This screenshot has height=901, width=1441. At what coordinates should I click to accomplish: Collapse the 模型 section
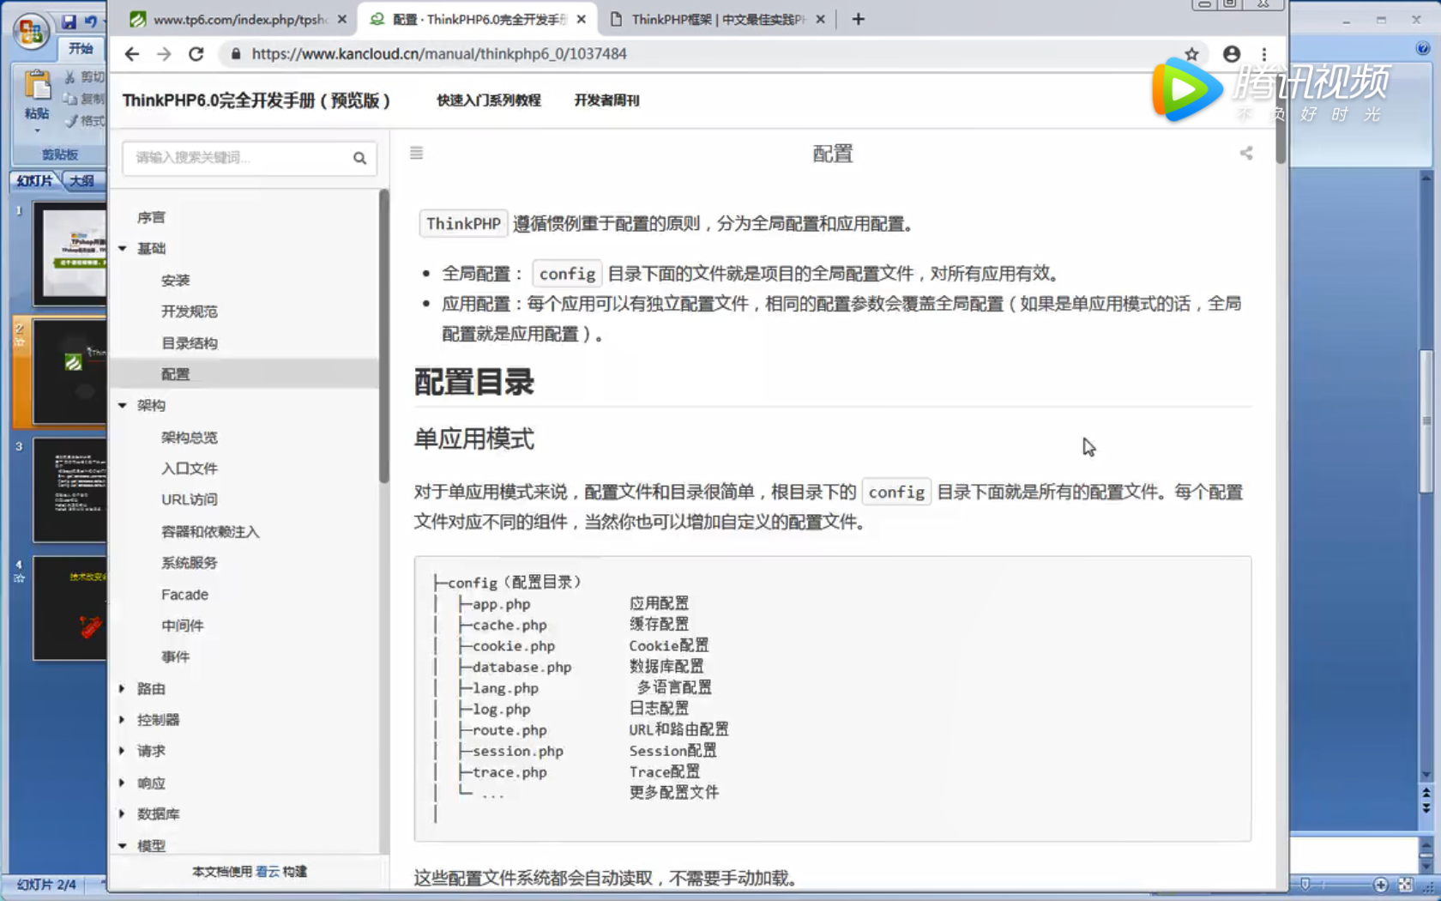pyautogui.click(x=123, y=846)
